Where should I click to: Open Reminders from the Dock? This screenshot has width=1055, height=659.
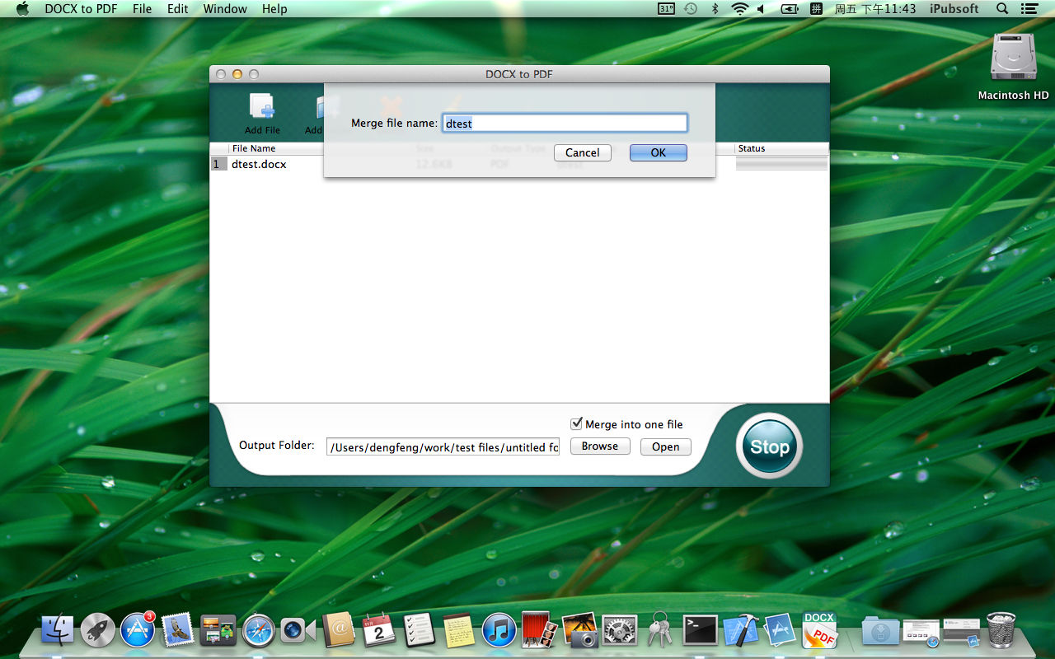pyautogui.click(x=419, y=631)
